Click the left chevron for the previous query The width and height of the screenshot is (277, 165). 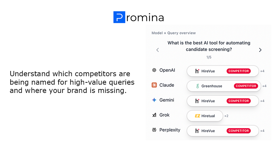(157, 50)
